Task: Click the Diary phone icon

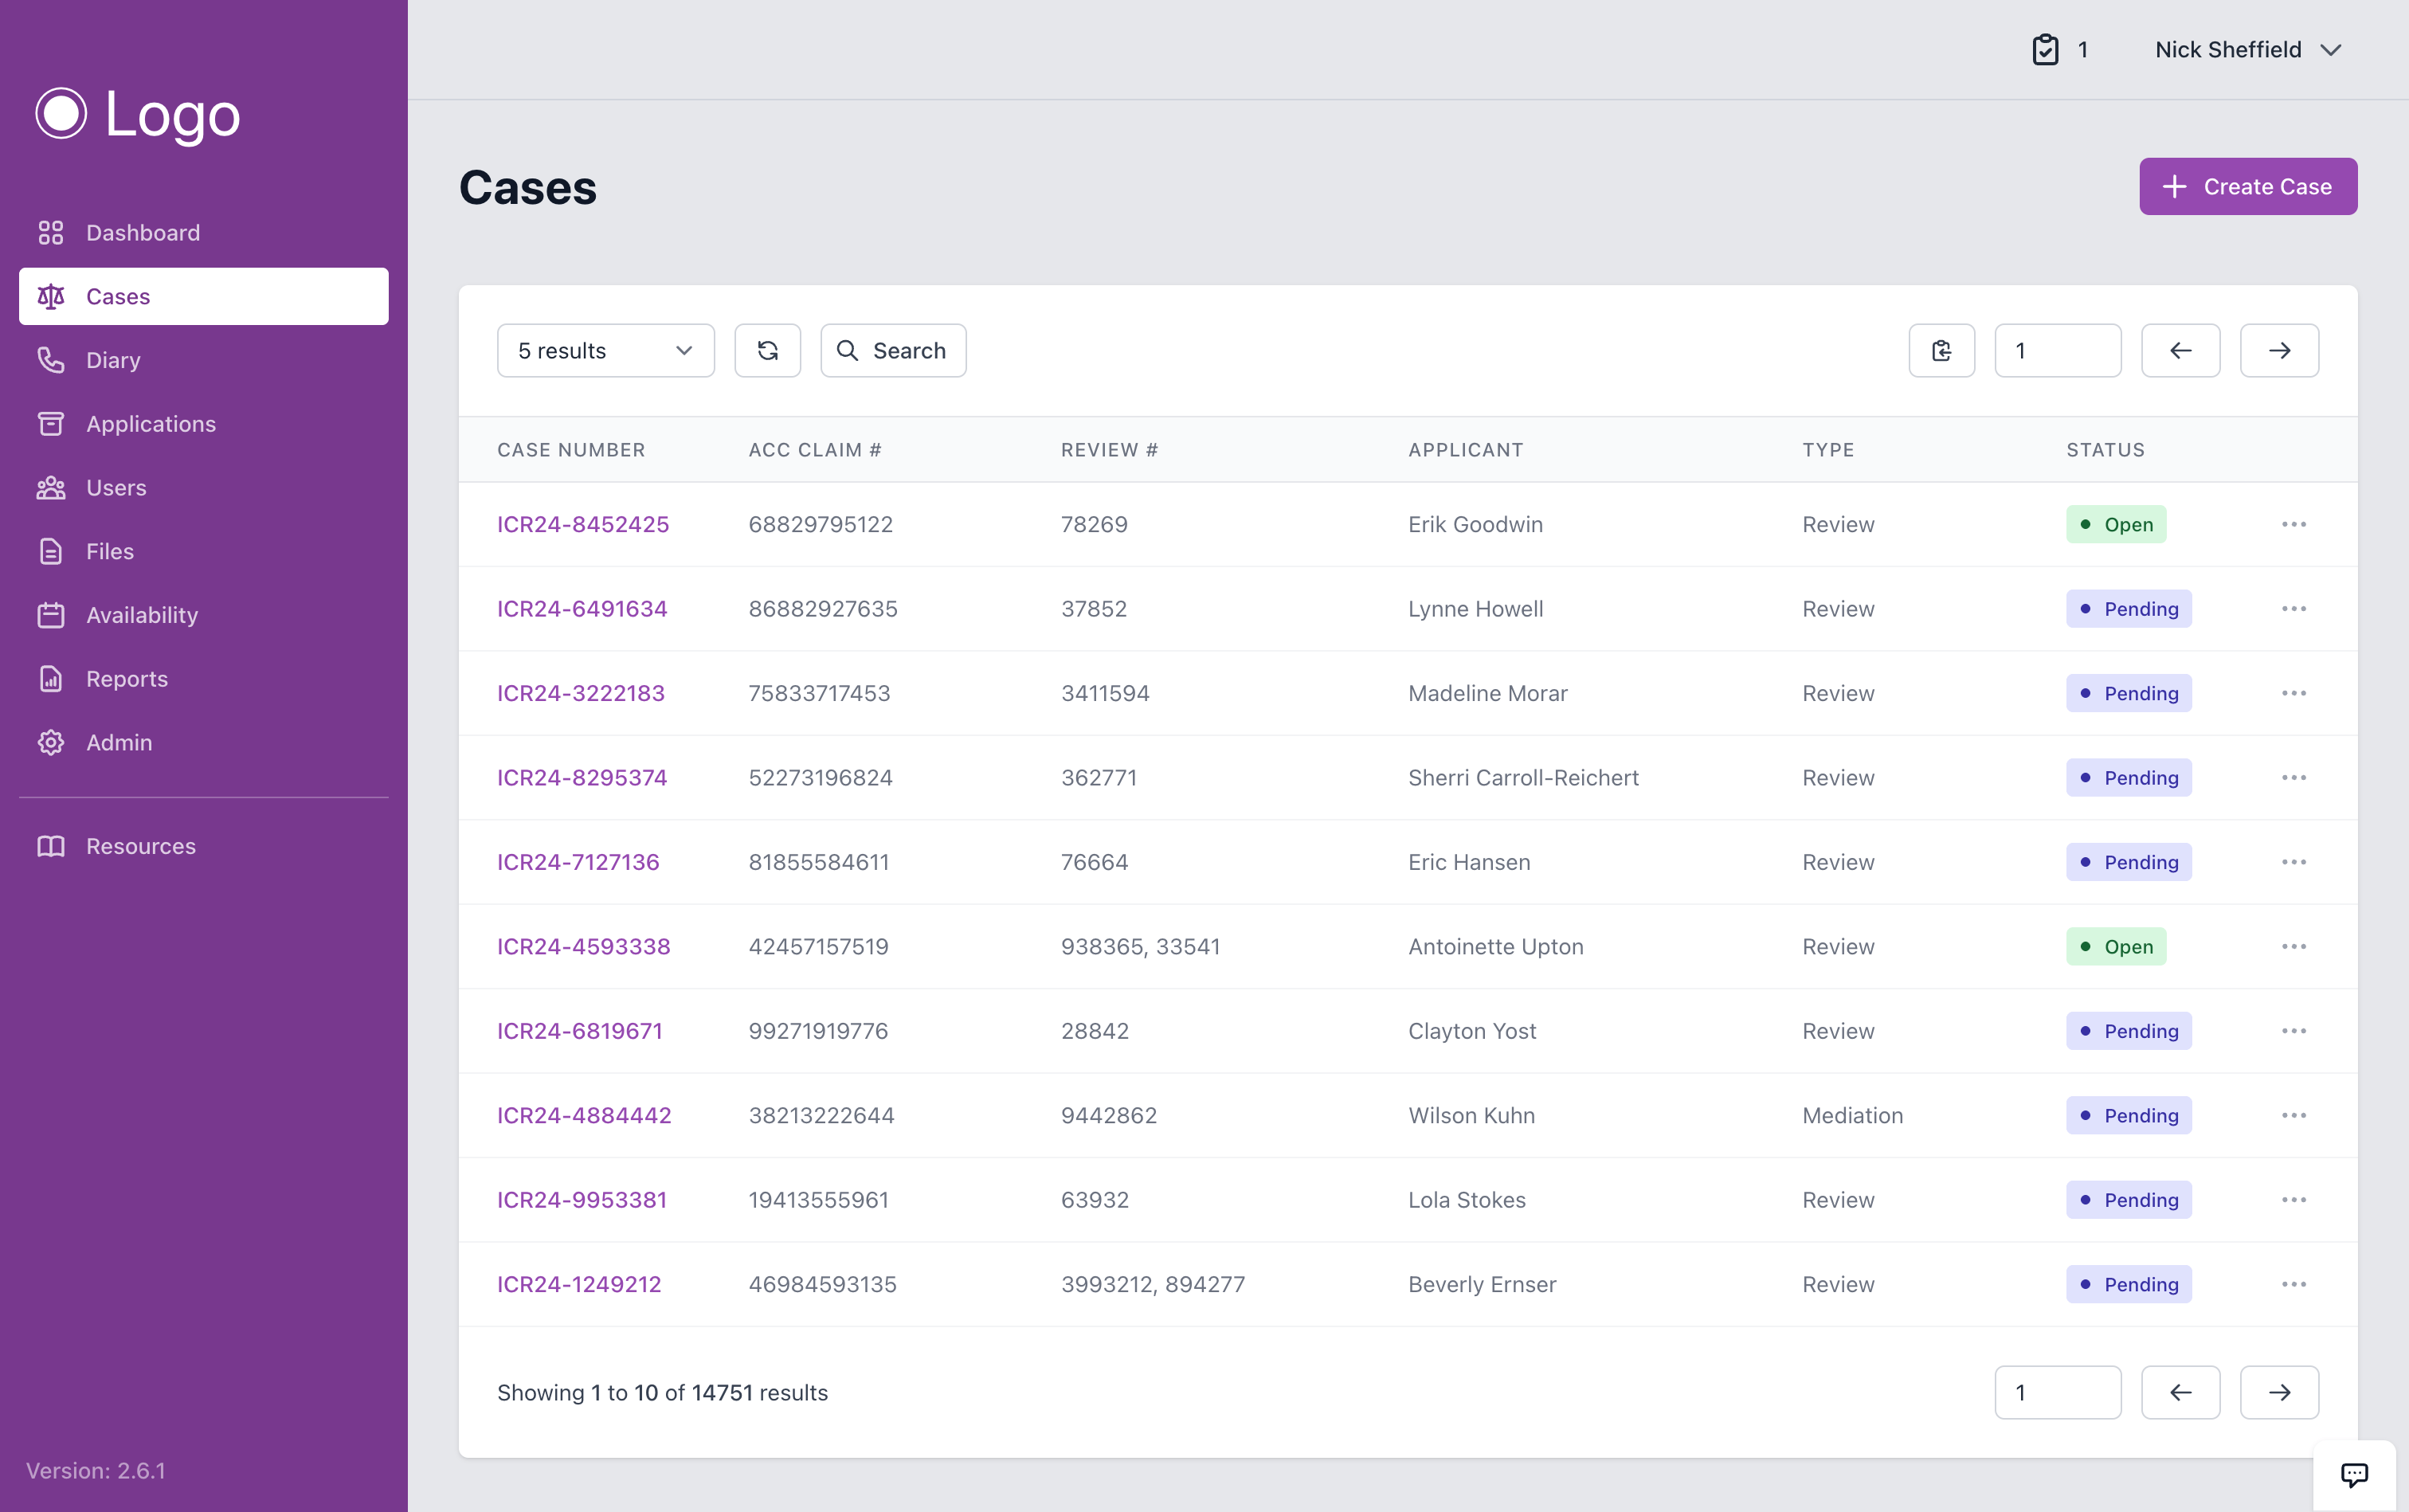Action: 51,360
